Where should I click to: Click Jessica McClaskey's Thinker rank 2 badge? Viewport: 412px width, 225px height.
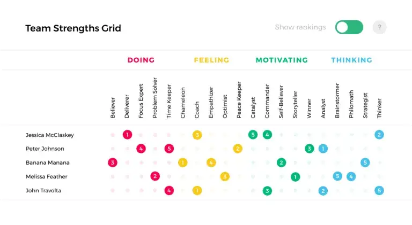tap(379, 135)
